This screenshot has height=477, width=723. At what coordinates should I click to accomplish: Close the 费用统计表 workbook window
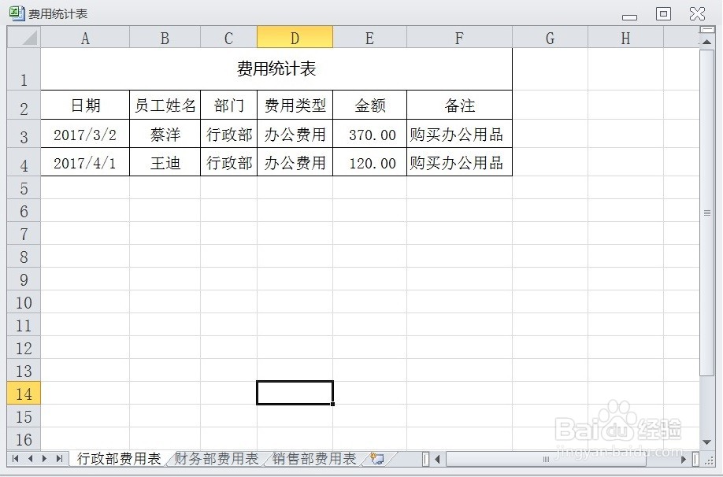pos(697,14)
